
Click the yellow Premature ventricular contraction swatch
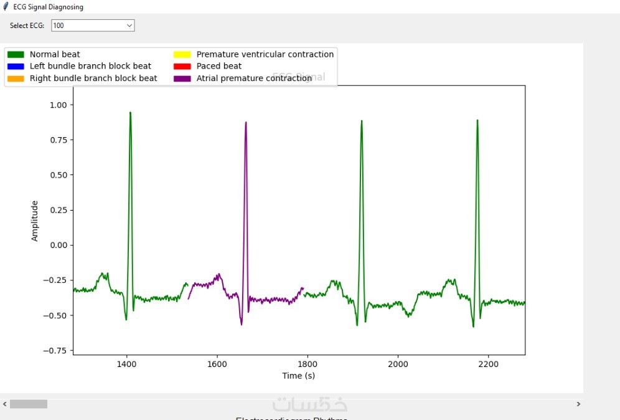[x=182, y=54]
